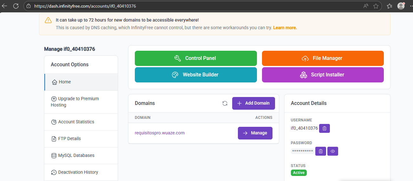This screenshot has width=413, height=181.
Task: Add page to favorites star icon
Action: [376, 6]
